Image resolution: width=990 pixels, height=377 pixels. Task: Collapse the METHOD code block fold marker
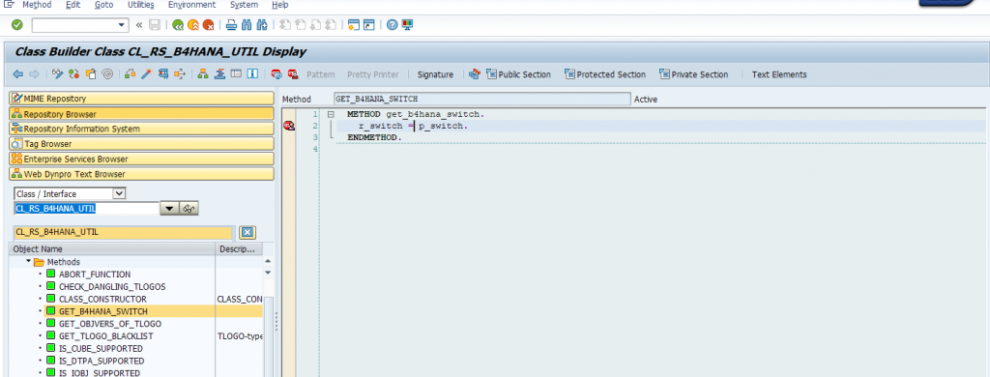[331, 114]
